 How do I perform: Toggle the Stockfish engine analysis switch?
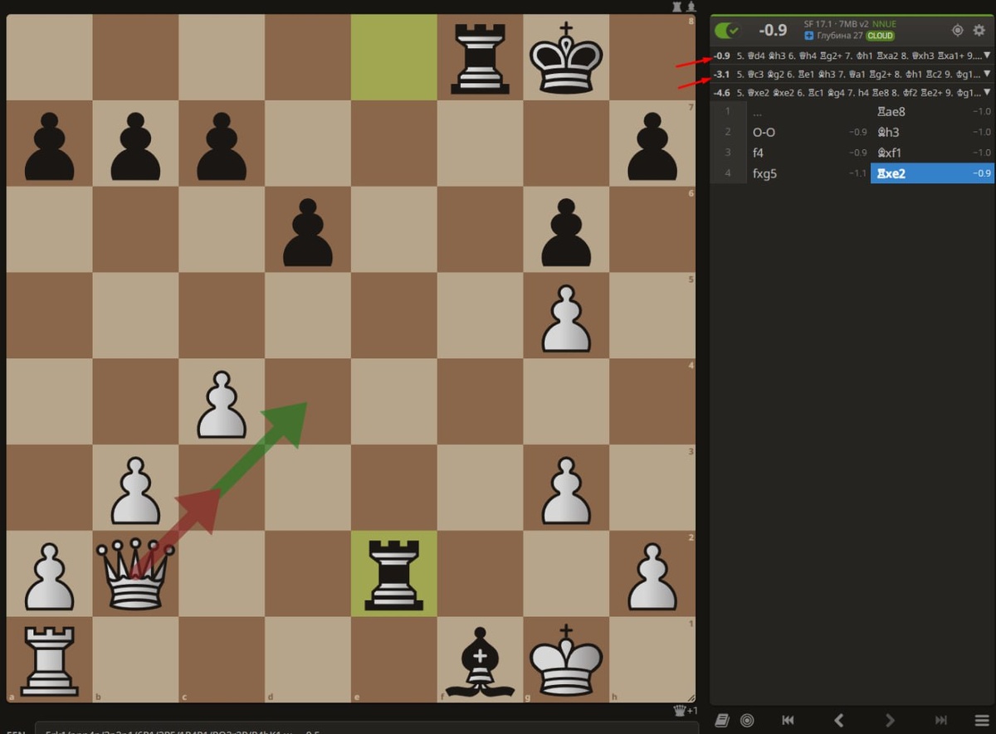click(728, 31)
